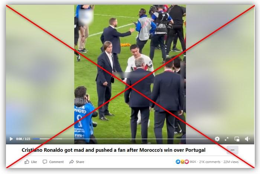The image size is (260, 174).
Task: Click the 22M views count
Action: [x=231, y=162]
